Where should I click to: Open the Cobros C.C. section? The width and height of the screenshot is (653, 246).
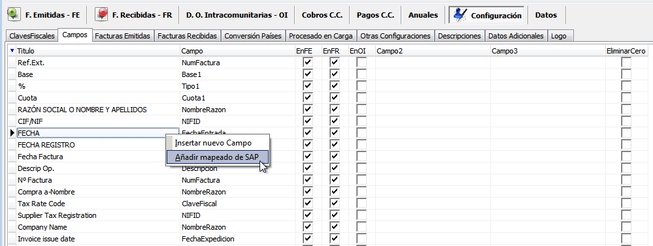point(322,15)
